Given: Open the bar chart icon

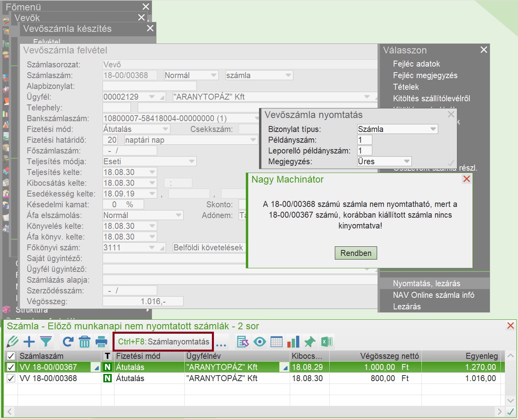Looking at the screenshot, I should 293,342.
